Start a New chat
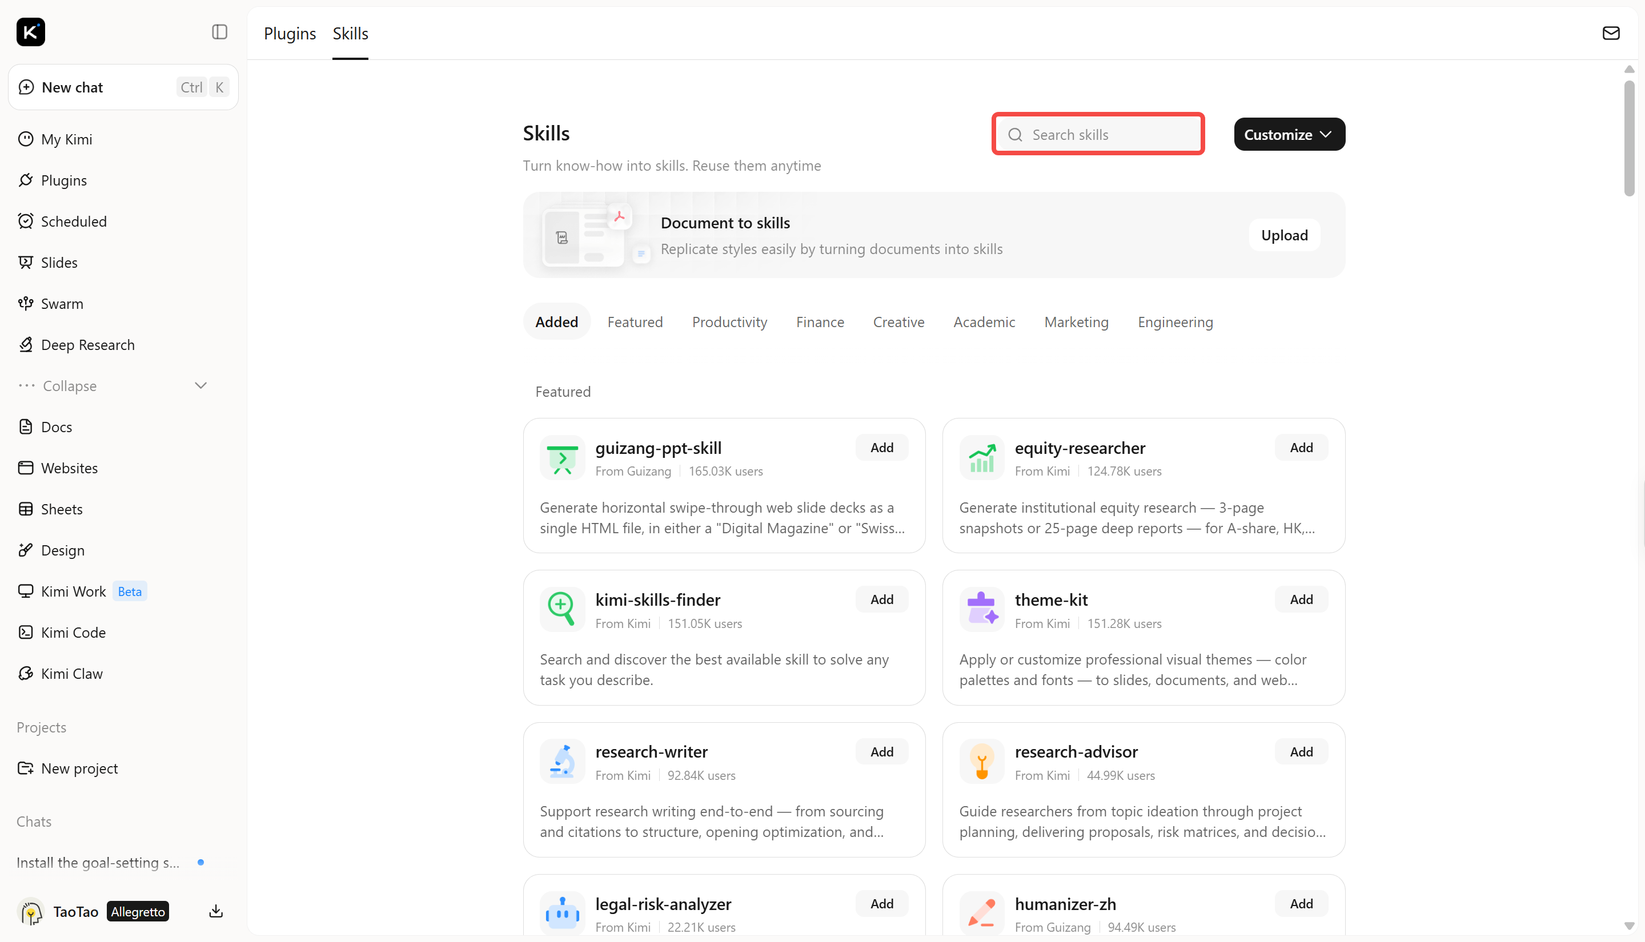 coord(123,87)
